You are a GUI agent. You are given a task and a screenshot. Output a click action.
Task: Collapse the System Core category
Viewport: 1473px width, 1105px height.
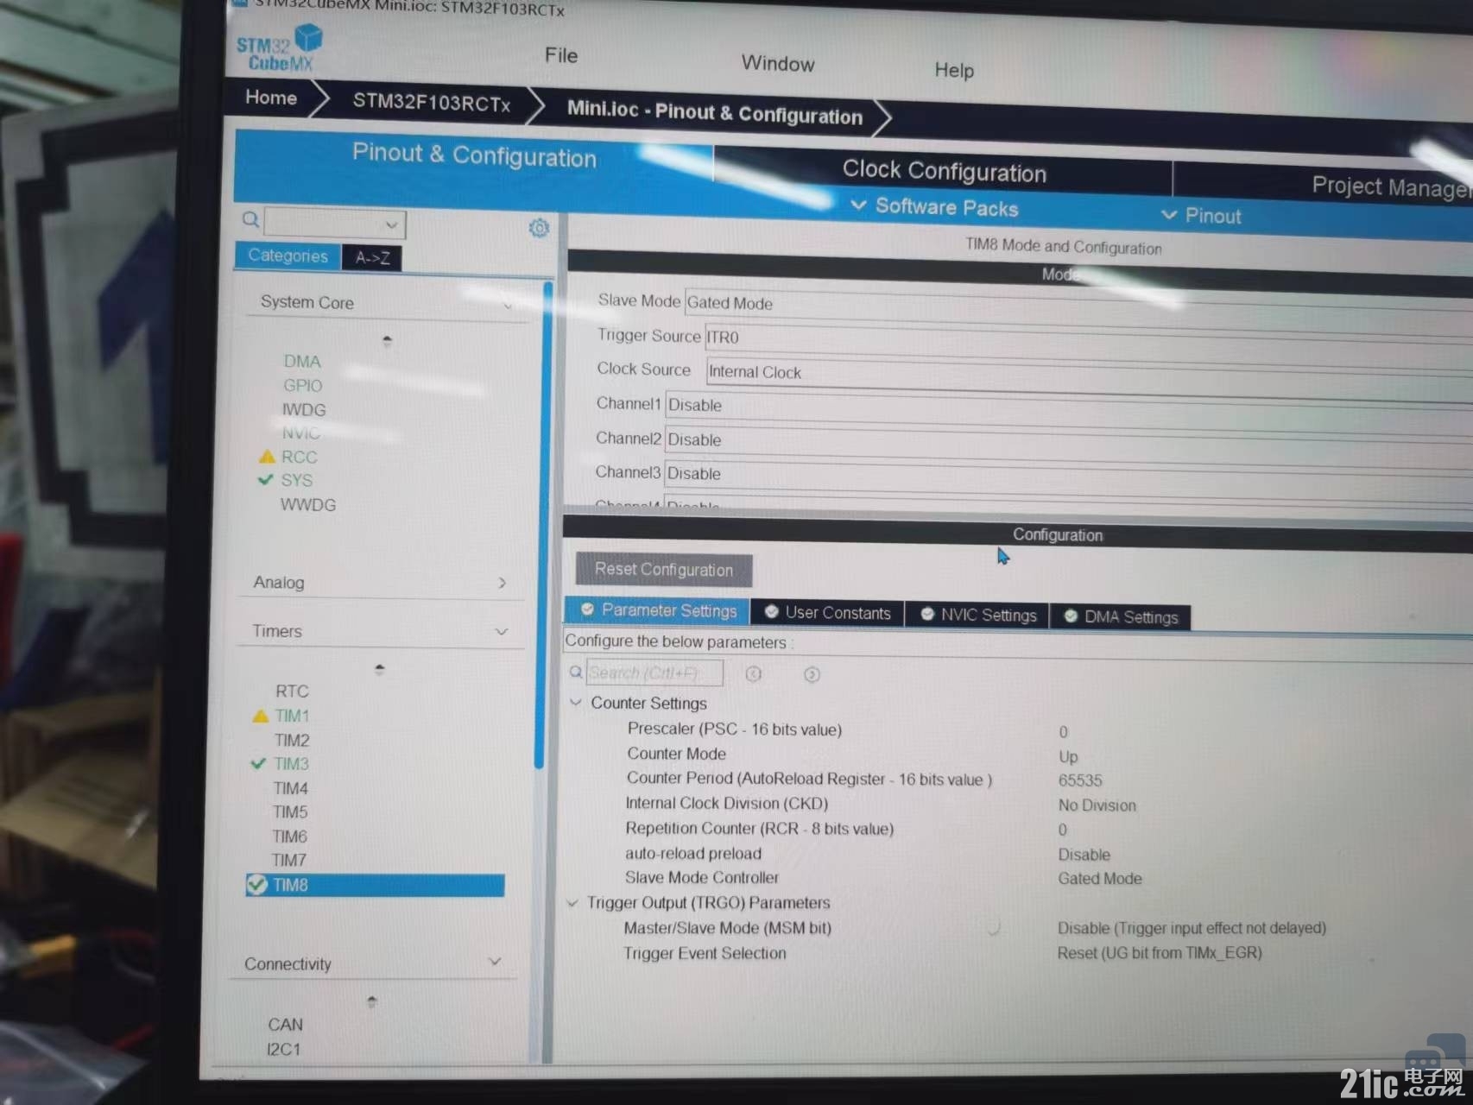pos(508,305)
